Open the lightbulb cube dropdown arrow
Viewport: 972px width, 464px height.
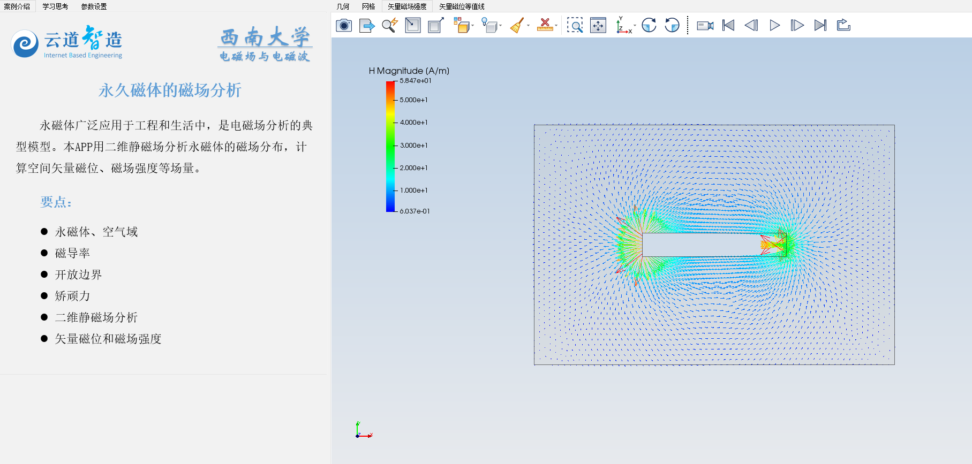point(500,25)
